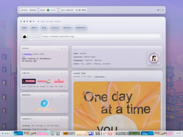Click the black cat icon beside the address bar
Screen dimensions: 183x137
(x=25, y=37)
